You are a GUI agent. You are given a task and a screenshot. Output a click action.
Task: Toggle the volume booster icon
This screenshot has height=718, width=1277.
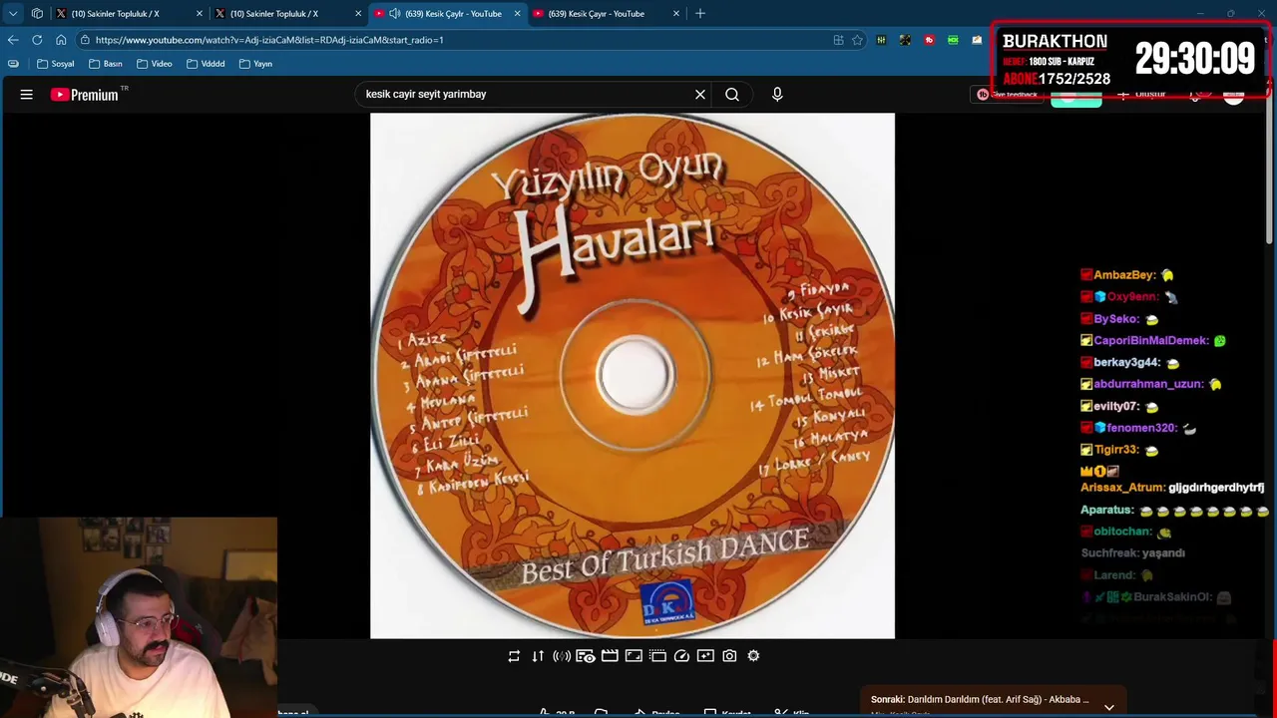click(x=562, y=656)
